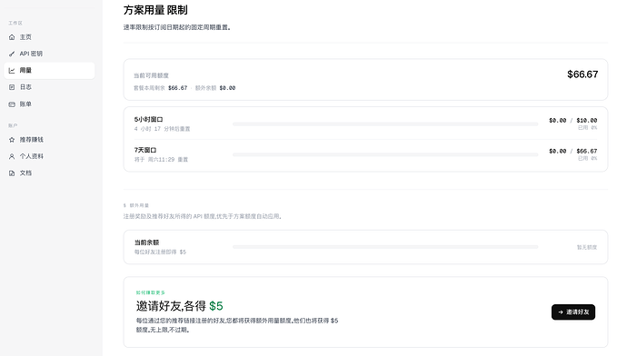Screen dimensions: 627x356
Task: Click the 邀请好友,各得 $5 headline
Action: [180, 306]
